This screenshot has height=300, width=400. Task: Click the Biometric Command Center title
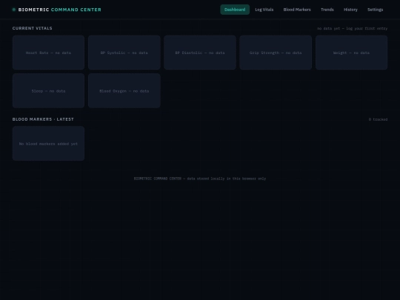pos(60,10)
